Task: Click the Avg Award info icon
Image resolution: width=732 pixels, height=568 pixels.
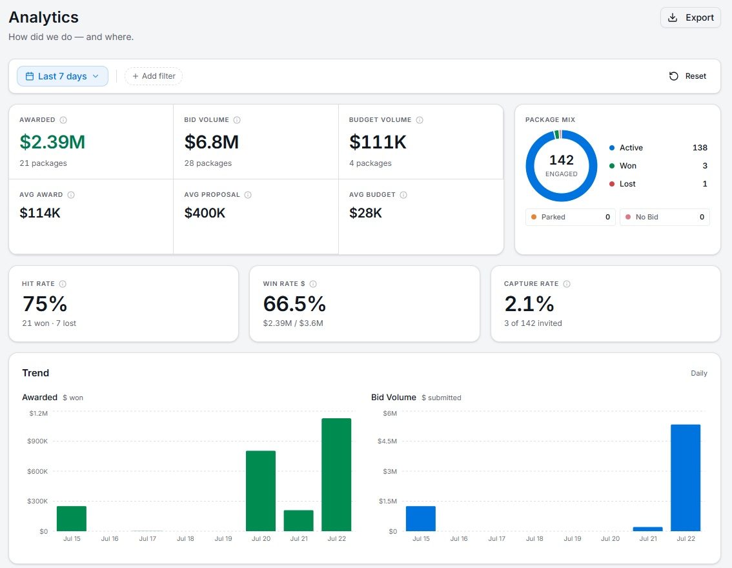Action: [x=71, y=195]
